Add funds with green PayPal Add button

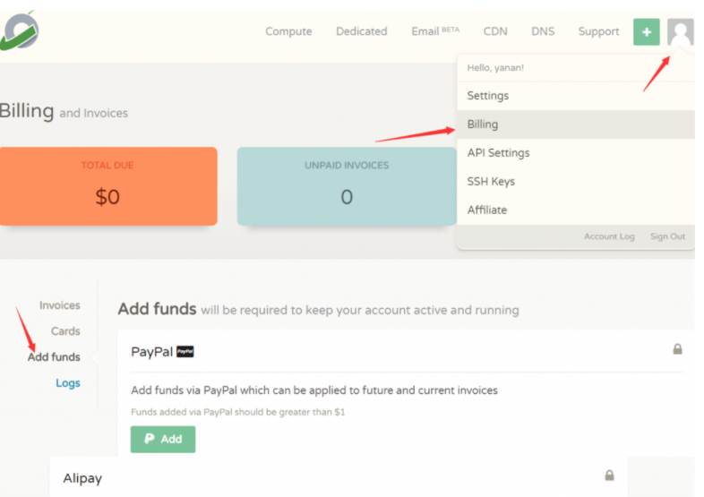pyautogui.click(x=163, y=439)
